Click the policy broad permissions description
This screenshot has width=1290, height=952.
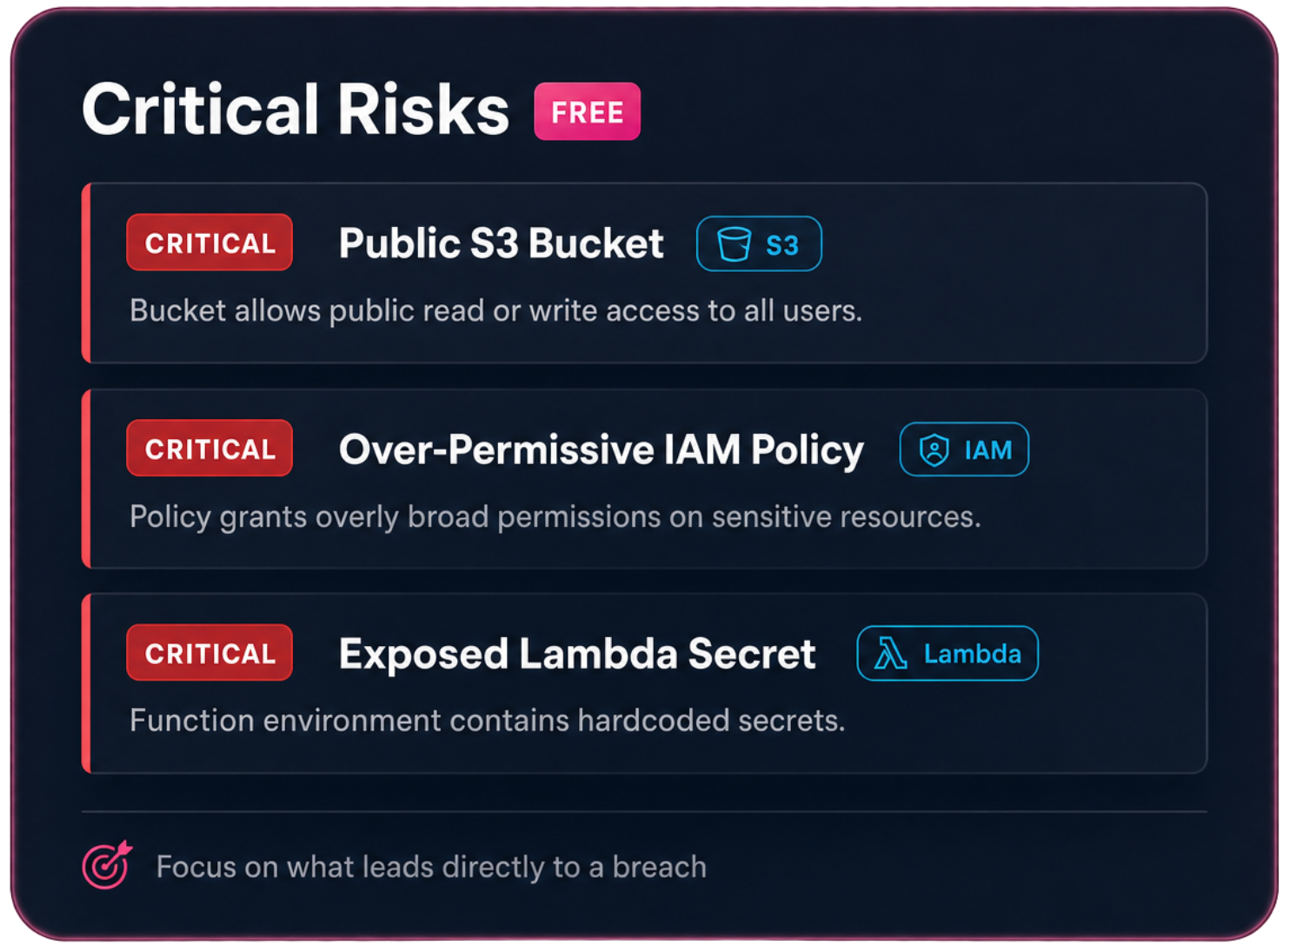tap(555, 516)
